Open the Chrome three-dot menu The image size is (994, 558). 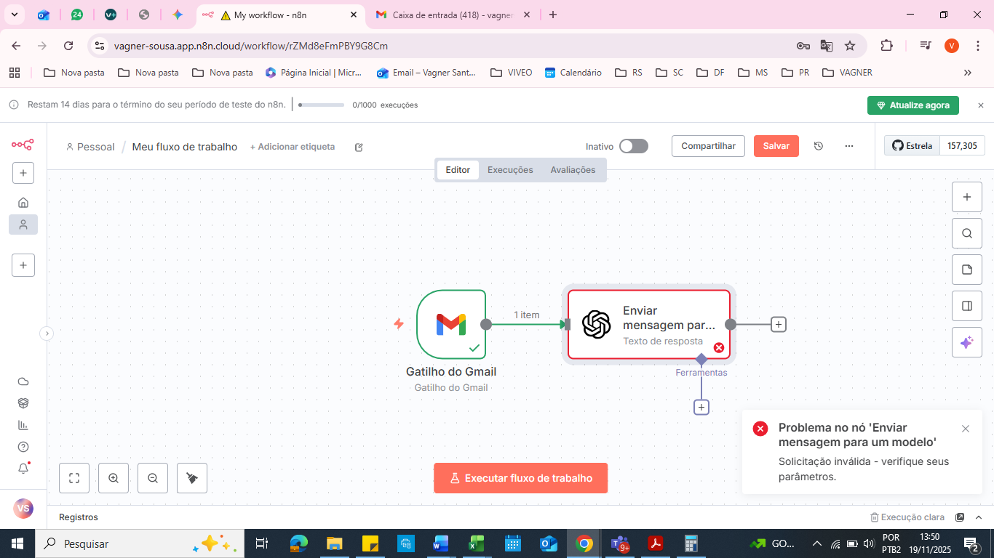[x=978, y=46]
